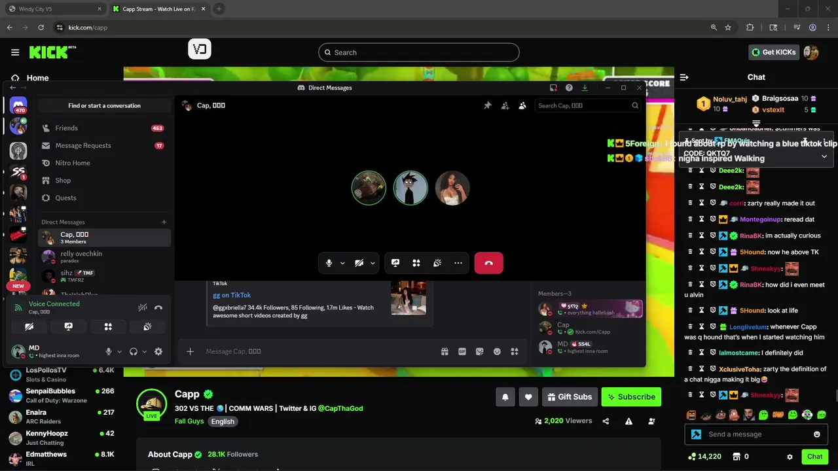838x471 pixels.
Task: Open Kick sidebar hamburger menu
Action: point(15,52)
